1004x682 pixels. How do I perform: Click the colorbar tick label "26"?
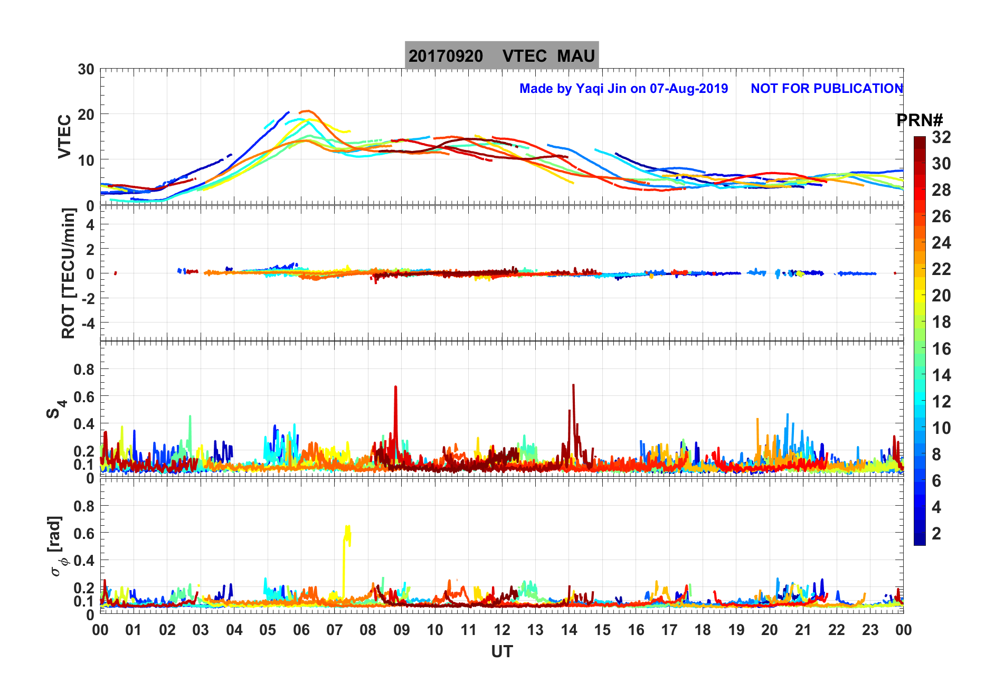pos(941,216)
